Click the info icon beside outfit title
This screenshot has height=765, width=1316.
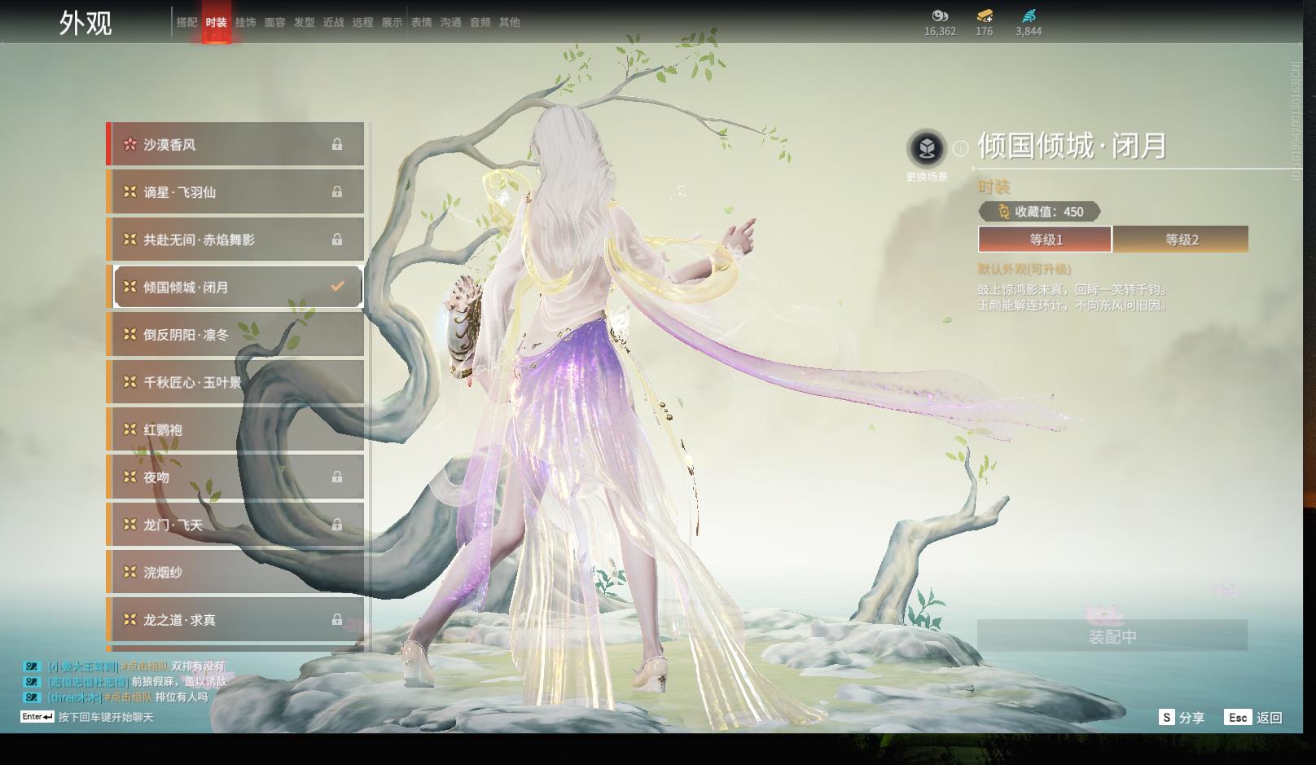tap(961, 148)
